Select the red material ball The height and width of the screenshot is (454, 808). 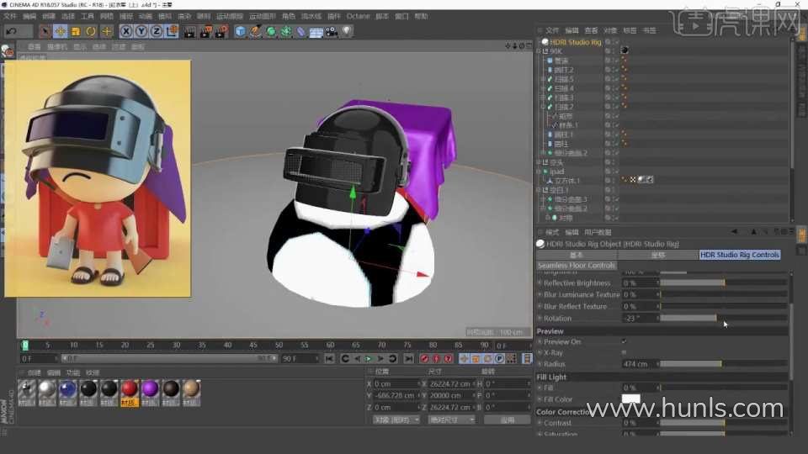(129, 388)
